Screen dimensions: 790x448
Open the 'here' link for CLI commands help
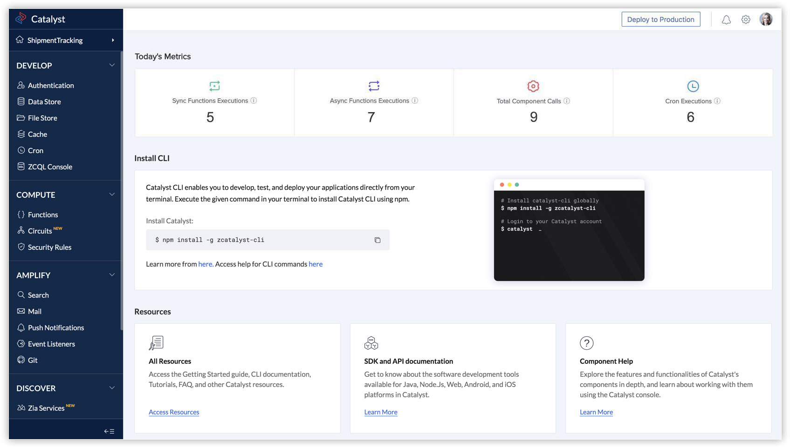316,264
